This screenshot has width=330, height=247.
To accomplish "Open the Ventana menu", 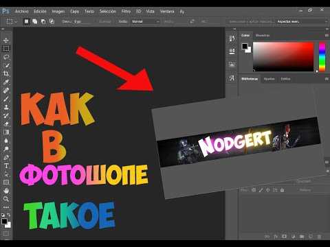I will coord(167,11).
